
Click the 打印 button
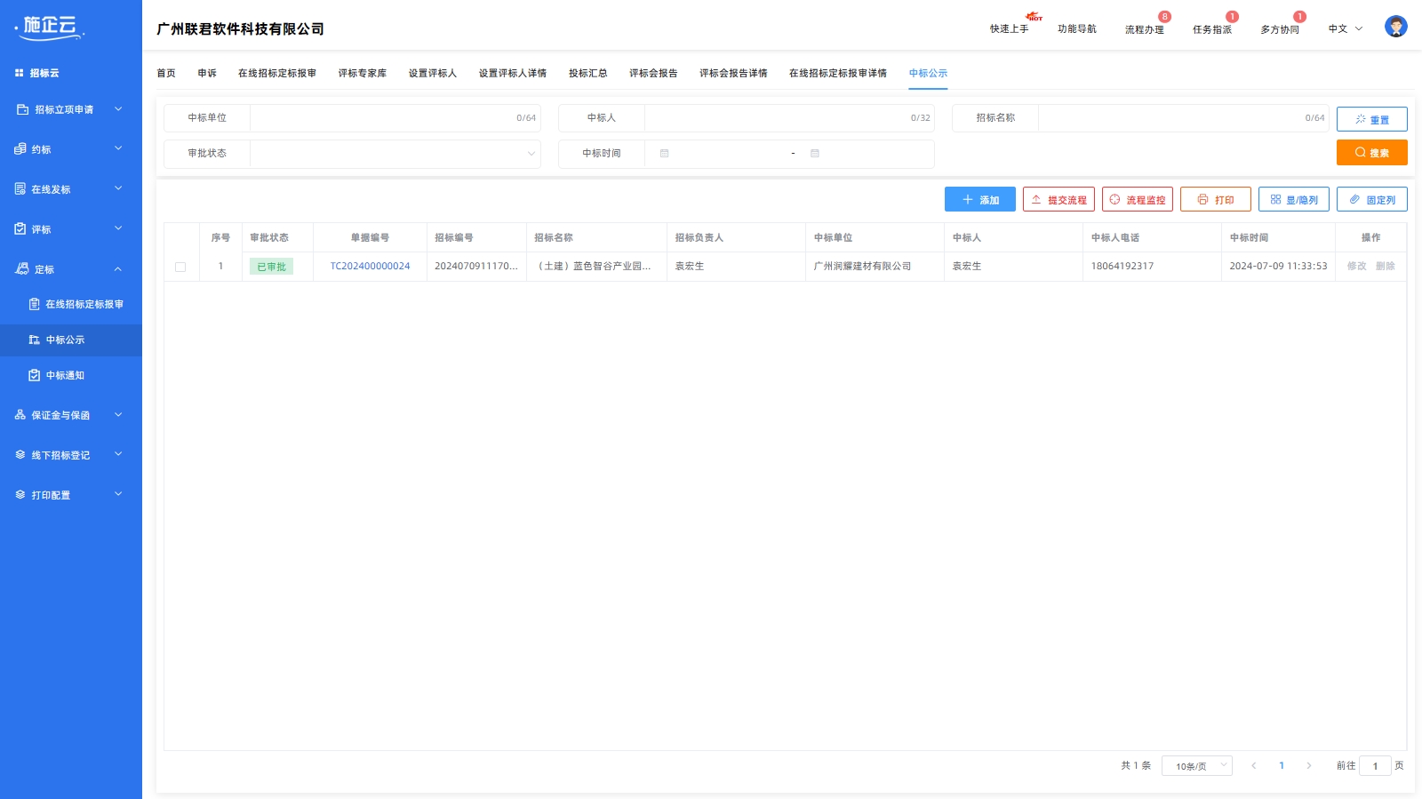point(1215,200)
